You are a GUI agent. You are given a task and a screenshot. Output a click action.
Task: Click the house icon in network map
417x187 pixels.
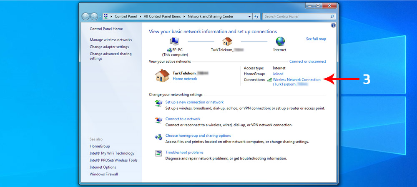[x=227, y=41]
